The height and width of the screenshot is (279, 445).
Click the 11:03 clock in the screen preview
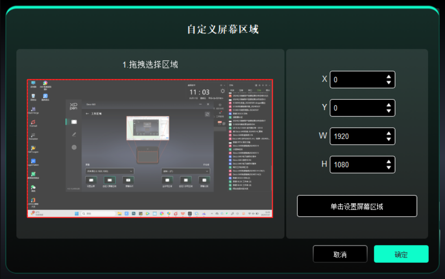click(199, 92)
